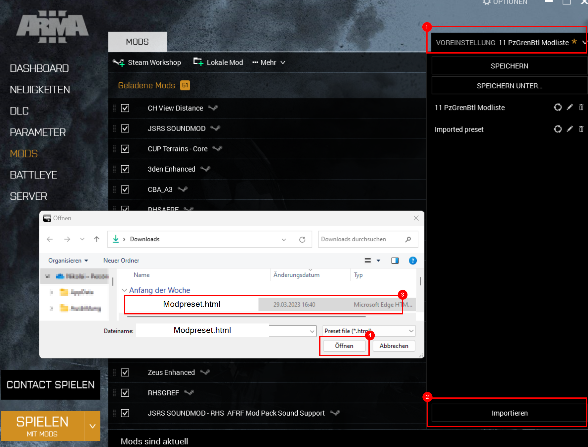The height and width of the screenshot is (447, 588).
Task: Go forward in file dialog
Action: [67, 239]
